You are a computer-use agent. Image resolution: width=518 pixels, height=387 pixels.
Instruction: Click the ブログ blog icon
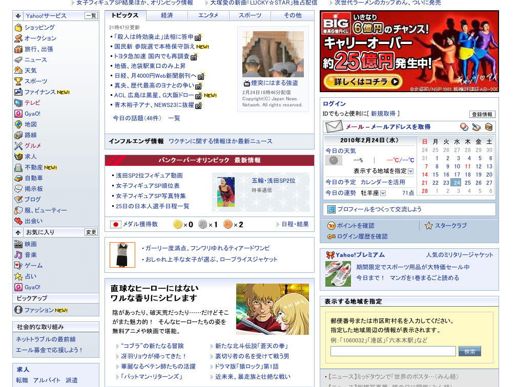[x=18, y=200]
